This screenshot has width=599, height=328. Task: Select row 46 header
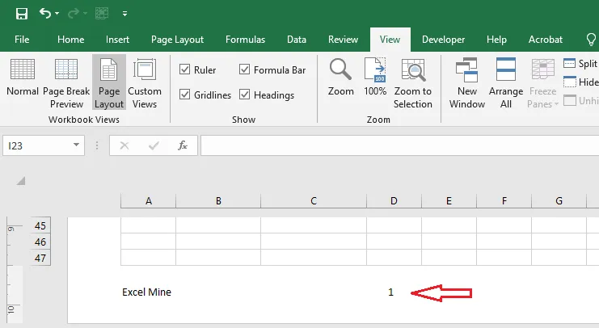click(40, 242)
